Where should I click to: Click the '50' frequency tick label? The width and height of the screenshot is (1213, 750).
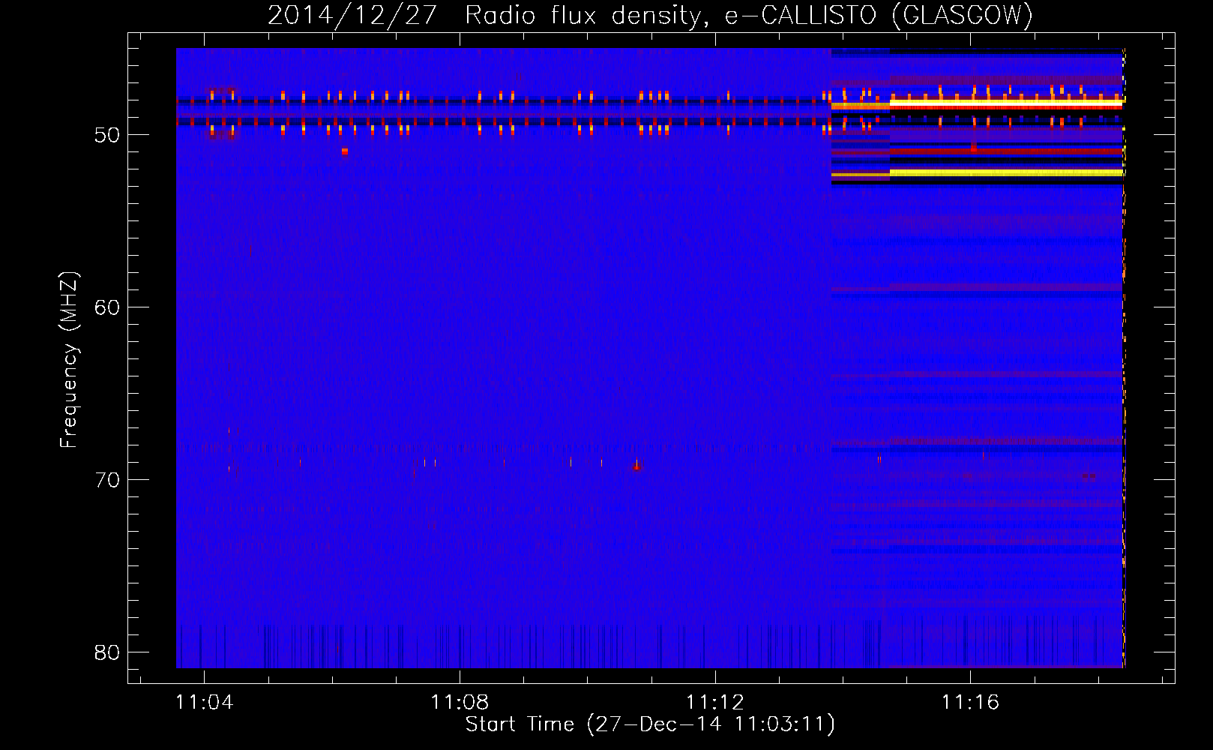tap(107, 135)
